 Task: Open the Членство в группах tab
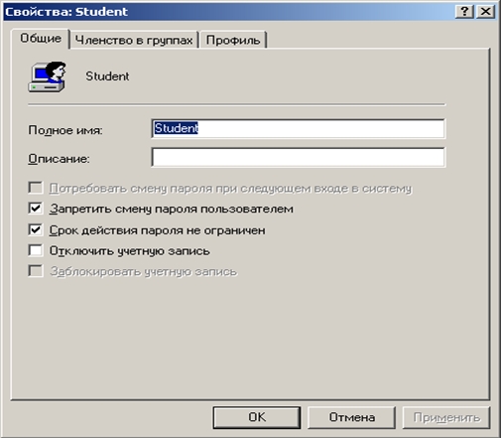click(x=134, y=40)
